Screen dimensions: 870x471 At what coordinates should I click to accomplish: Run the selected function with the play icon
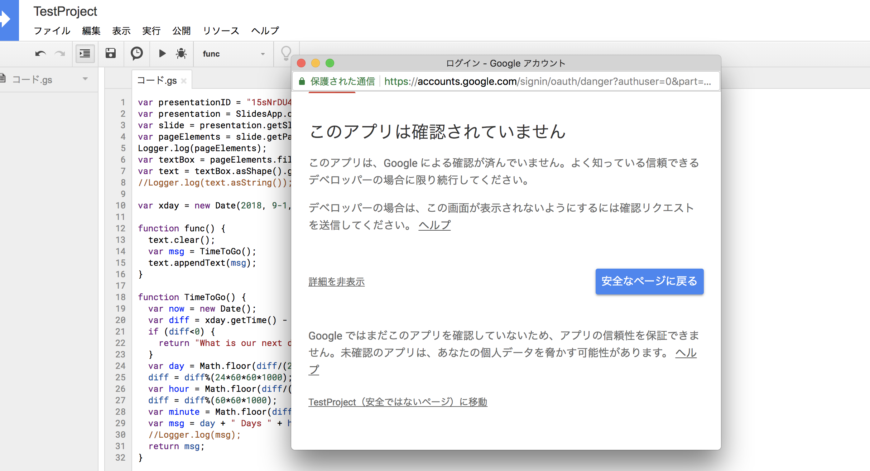click(162, 53)
